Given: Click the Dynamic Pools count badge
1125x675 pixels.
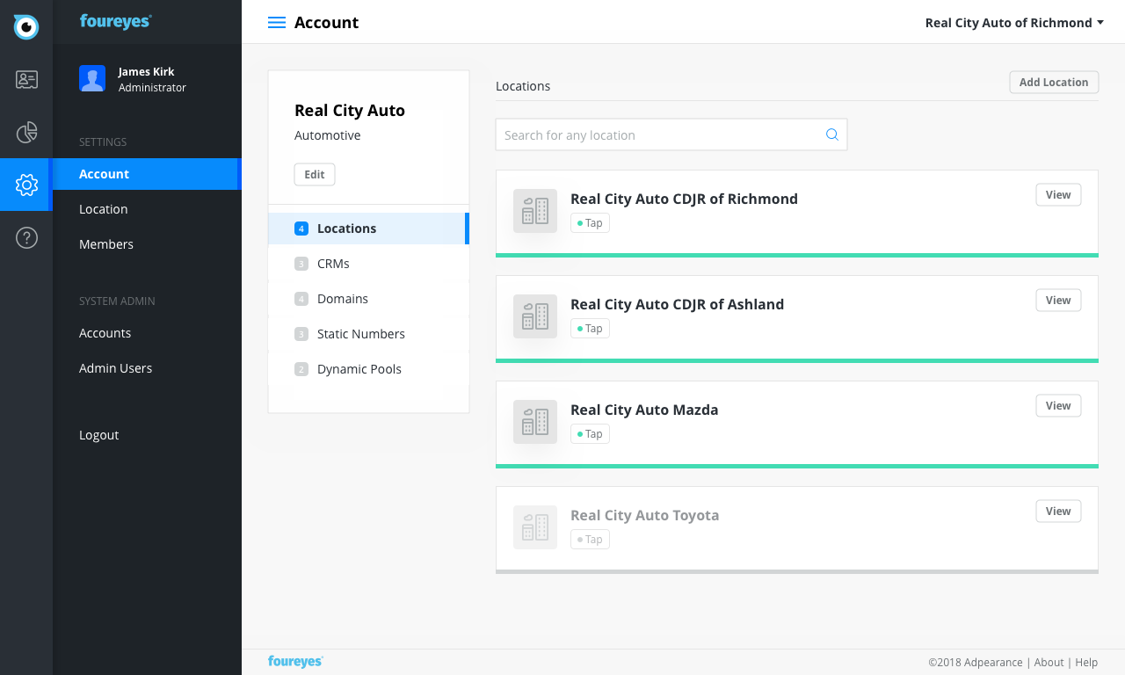Looking at the screenshot, I should click(x=301, y=369).
